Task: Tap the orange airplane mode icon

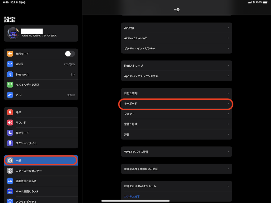Action: 10,54
